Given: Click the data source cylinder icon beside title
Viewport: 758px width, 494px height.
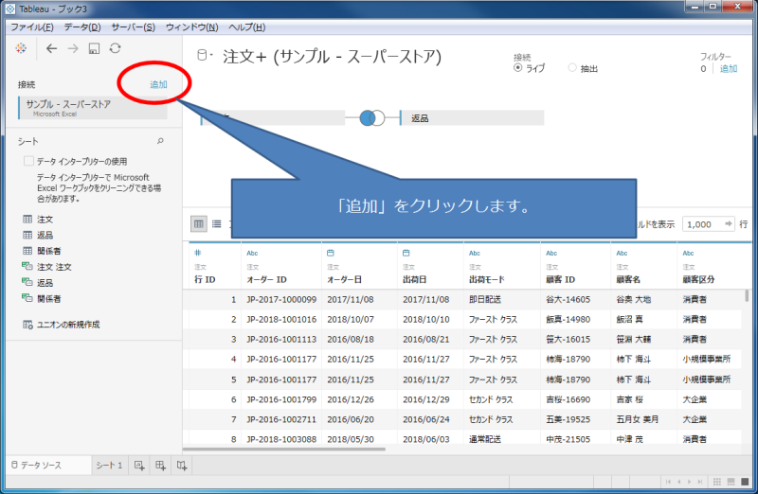Looking at the screenshot, I should tap(202, 56).
